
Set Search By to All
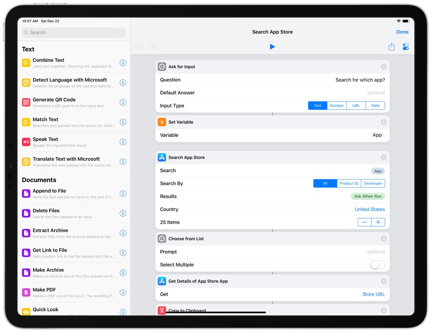[x=325, y=183]
